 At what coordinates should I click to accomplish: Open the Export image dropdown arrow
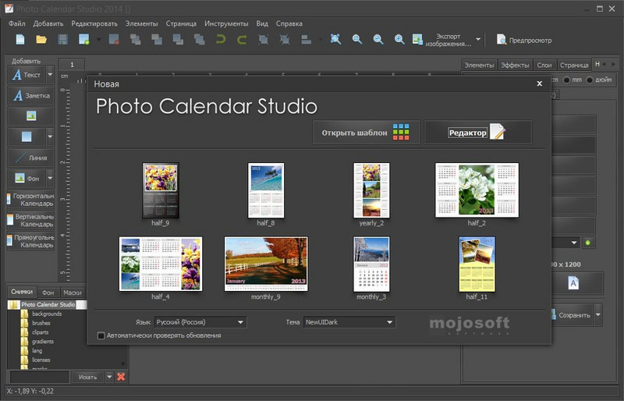tap(478, 40)
